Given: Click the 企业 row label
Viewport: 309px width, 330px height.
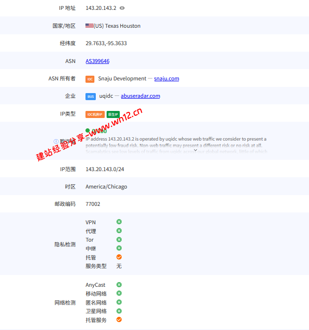Looking at the screenshot, I should pyautogui.click(x=70, y=96).
